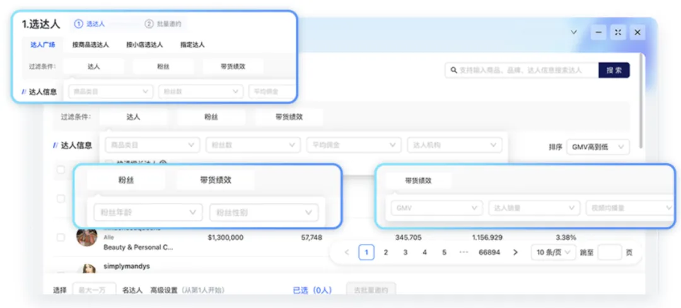
Task: Switch to the 按商品选达人 tab
Action: (x=91, y=45)
